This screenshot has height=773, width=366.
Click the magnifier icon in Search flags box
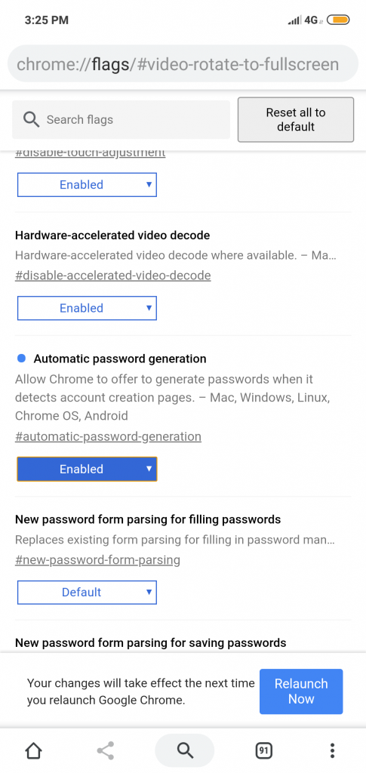[31, 119]
